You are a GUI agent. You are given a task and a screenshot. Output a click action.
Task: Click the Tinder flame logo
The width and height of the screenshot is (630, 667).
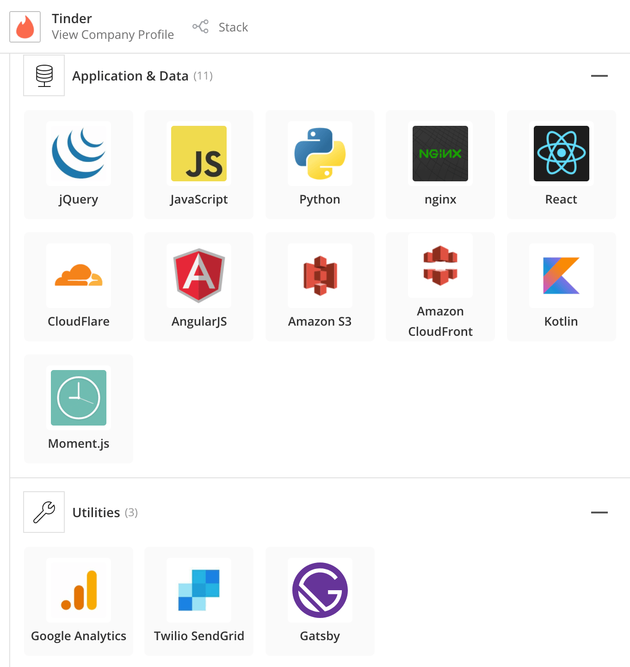(25, 27)
